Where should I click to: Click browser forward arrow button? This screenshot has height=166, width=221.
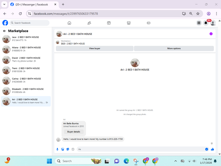pos(12,14)
